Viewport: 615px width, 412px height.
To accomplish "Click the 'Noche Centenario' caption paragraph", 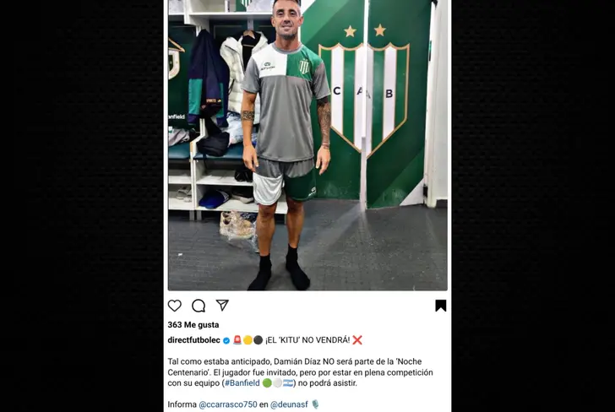I will pos(301,372).
